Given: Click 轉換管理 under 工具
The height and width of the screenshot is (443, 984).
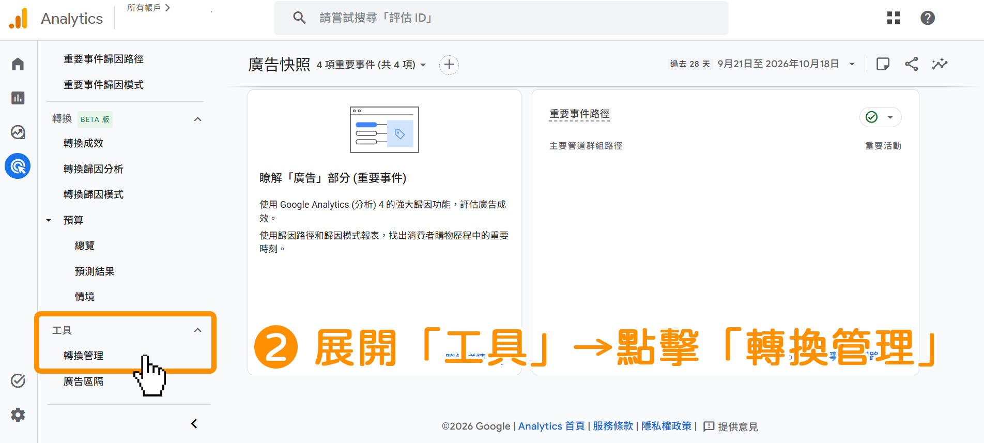Looking at the screenshot, I should pyautogui.click(x=83, y=356).
